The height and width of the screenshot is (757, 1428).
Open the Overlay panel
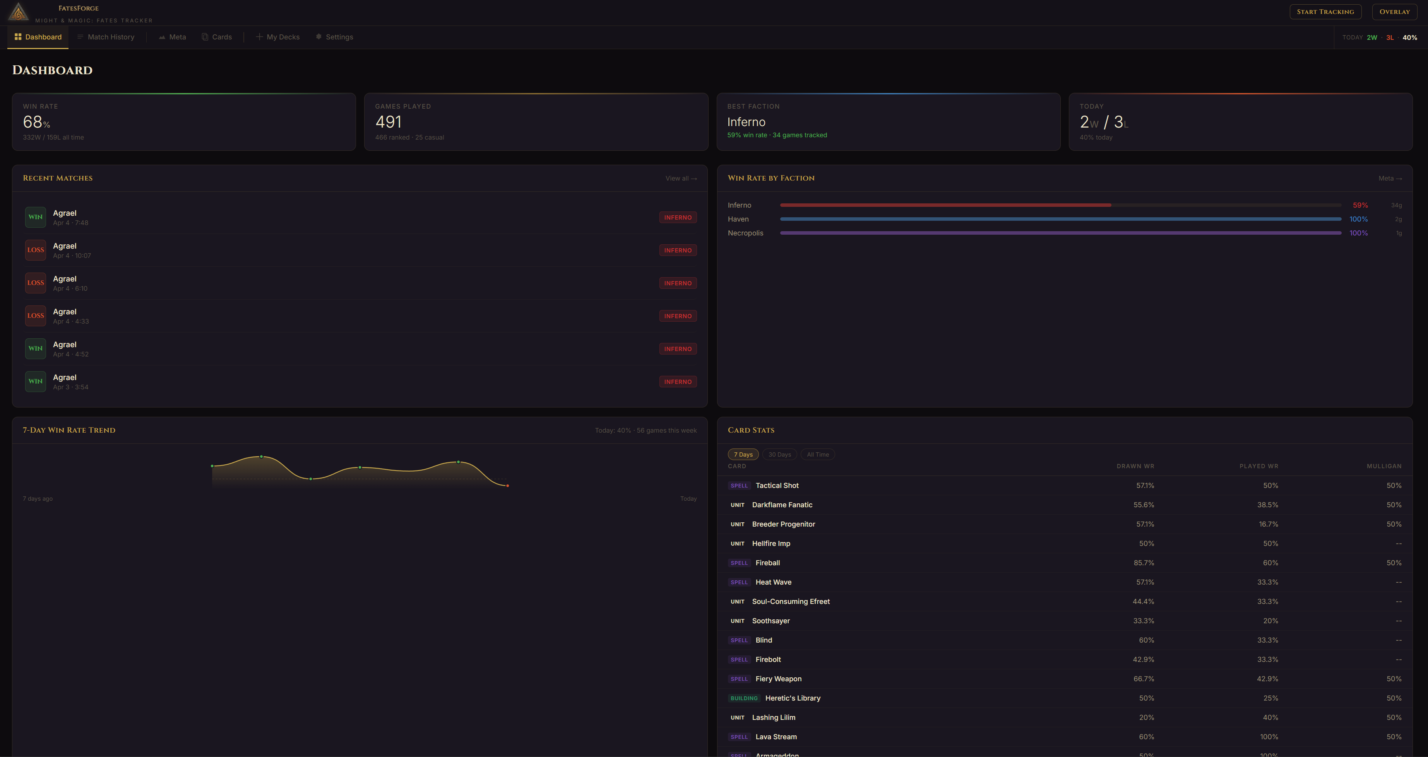point(1395,11)
